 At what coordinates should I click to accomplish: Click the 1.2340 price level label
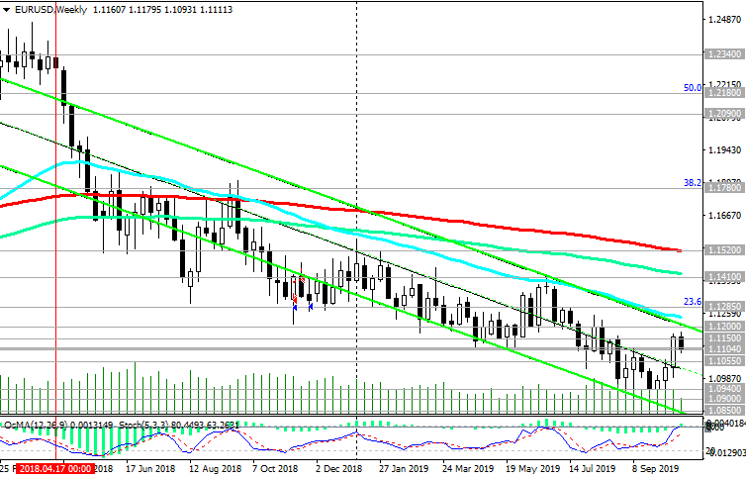723,54
